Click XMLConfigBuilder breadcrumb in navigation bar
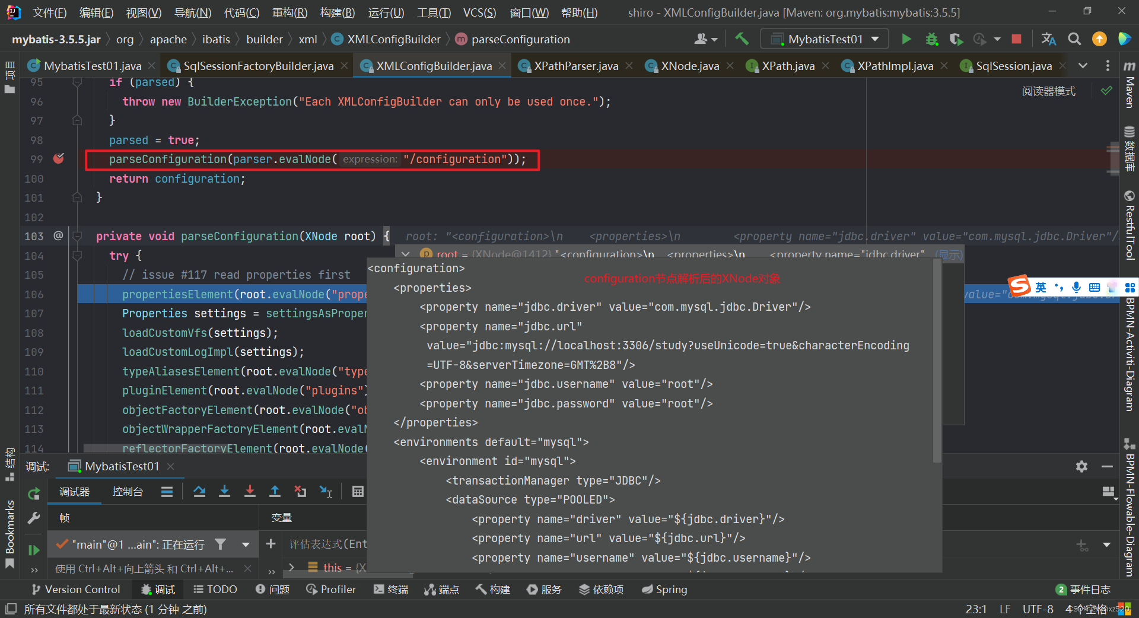 tap(393, 39)
